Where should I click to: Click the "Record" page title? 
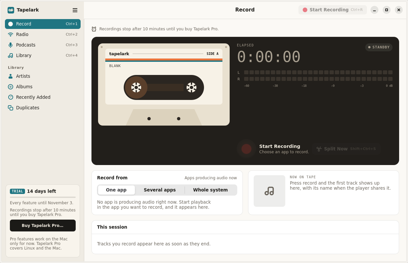[245, 10]
